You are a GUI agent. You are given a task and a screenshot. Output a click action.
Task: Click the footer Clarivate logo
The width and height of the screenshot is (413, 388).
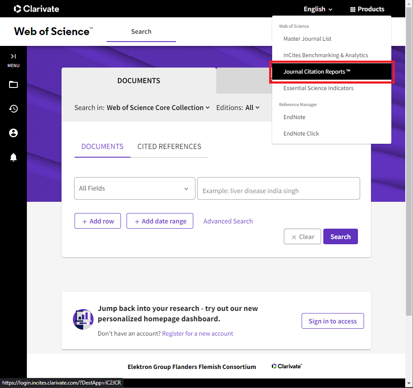(287, 366)
